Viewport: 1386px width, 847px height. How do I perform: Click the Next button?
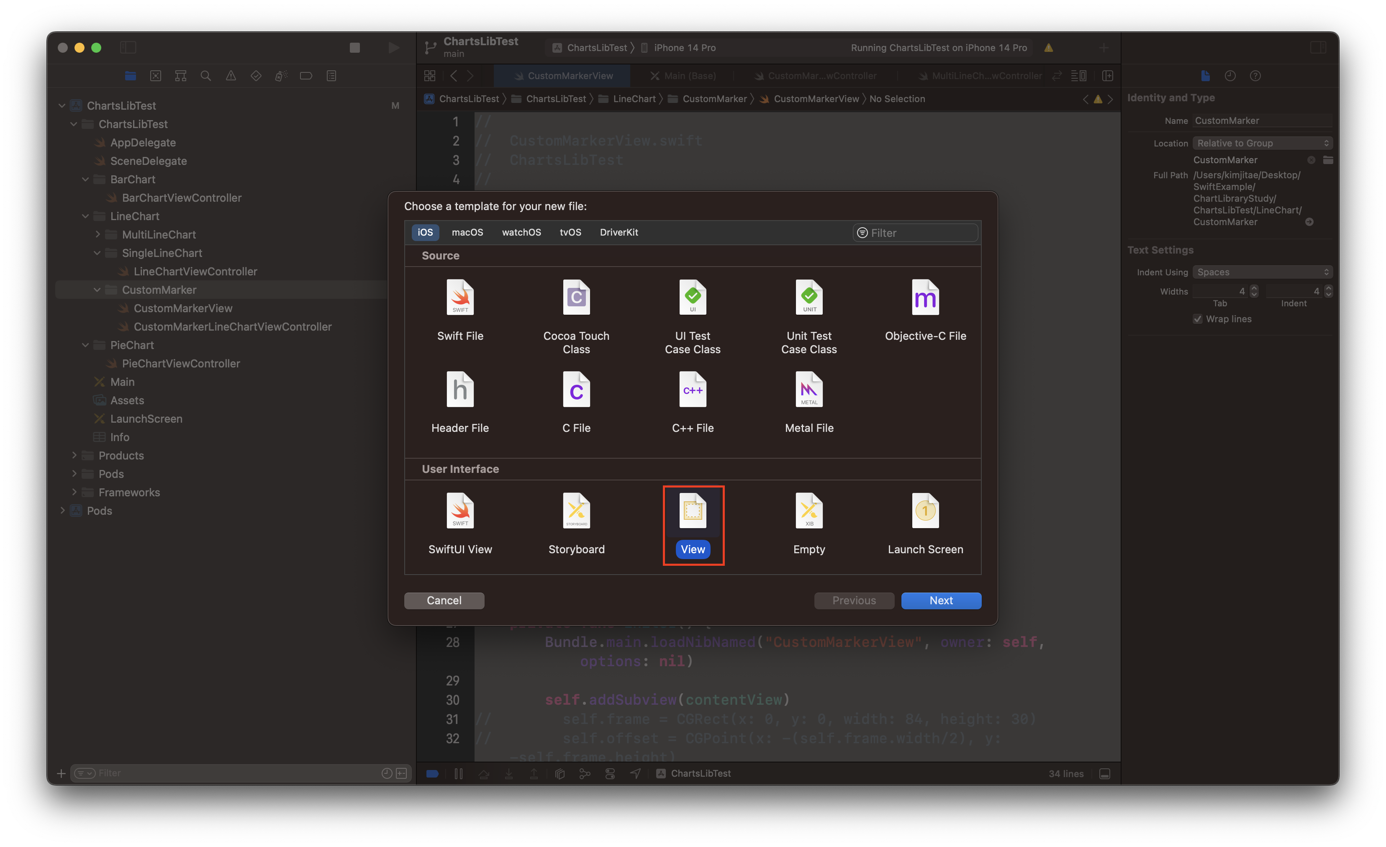pyautogui.click(x=940, y=600)
